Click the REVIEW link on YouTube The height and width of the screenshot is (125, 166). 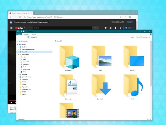(x=130, y=22)
